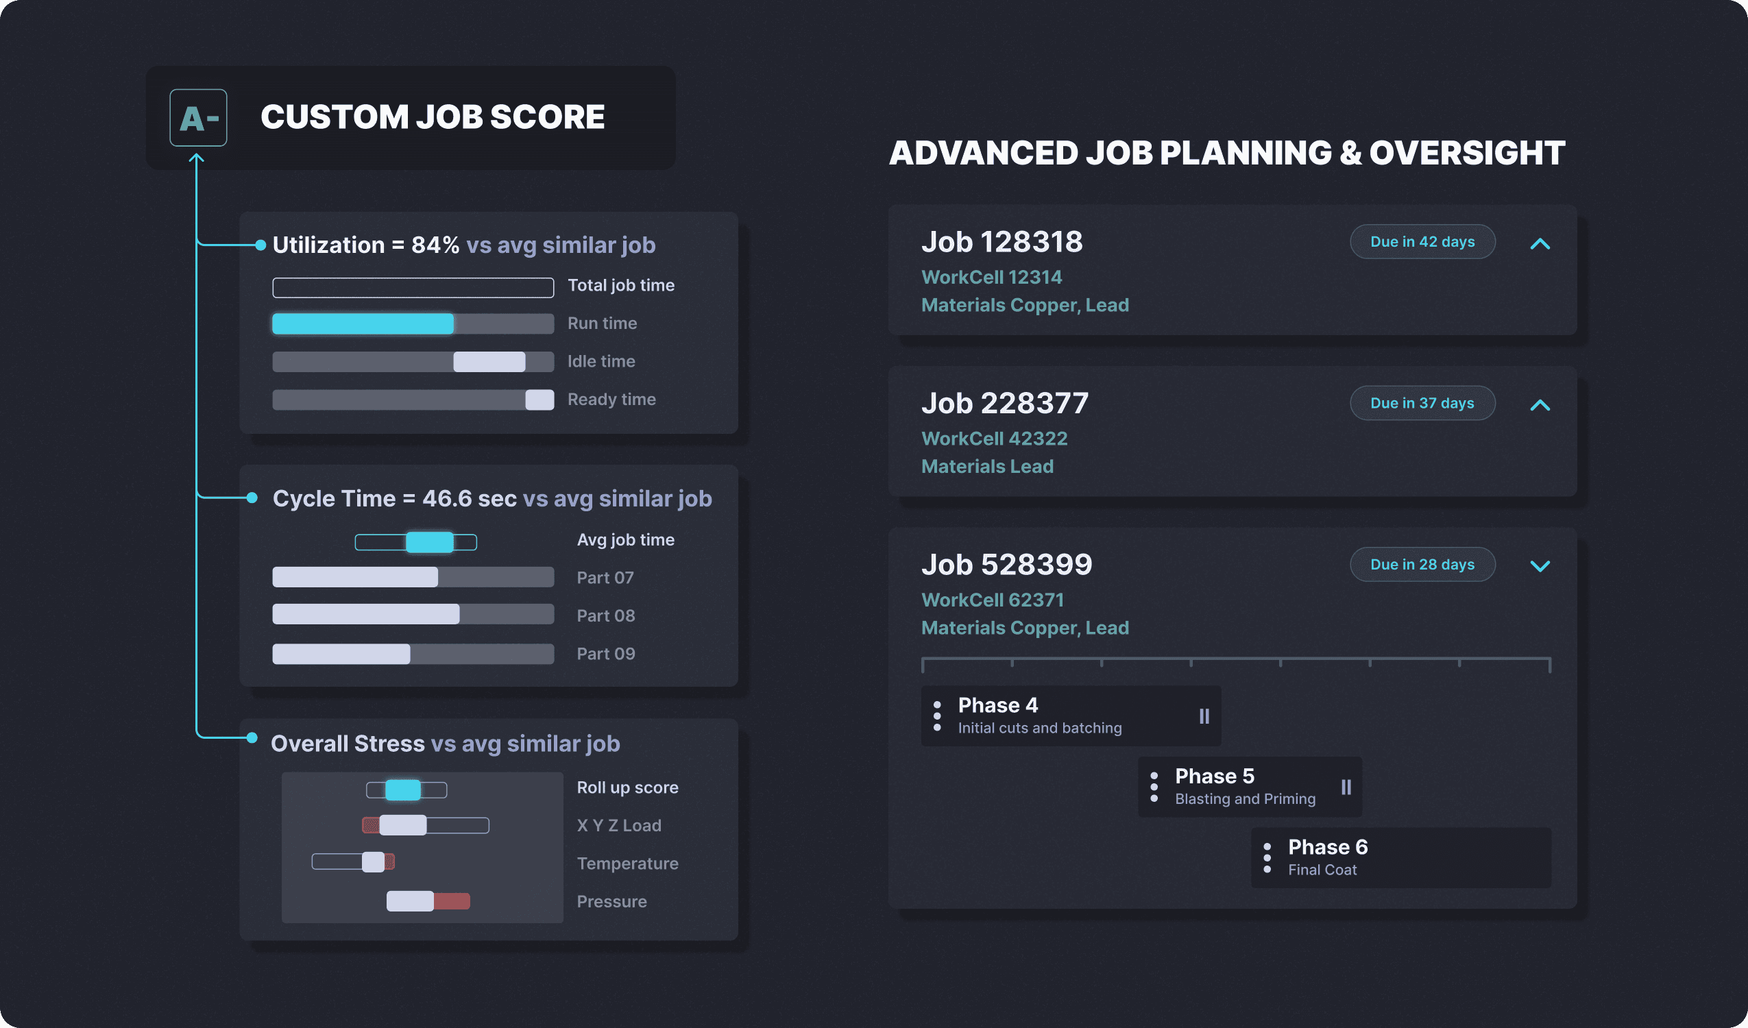Click the Due in 28 days badge

point(1422,565)
